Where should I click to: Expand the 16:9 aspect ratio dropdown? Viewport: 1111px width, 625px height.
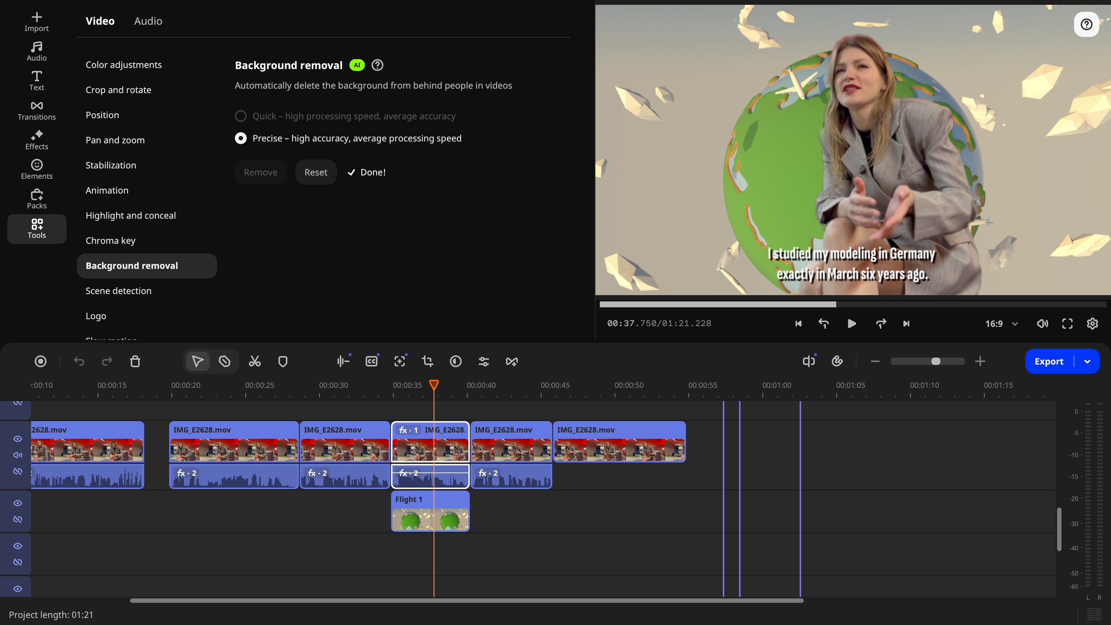click(1001, 324)
